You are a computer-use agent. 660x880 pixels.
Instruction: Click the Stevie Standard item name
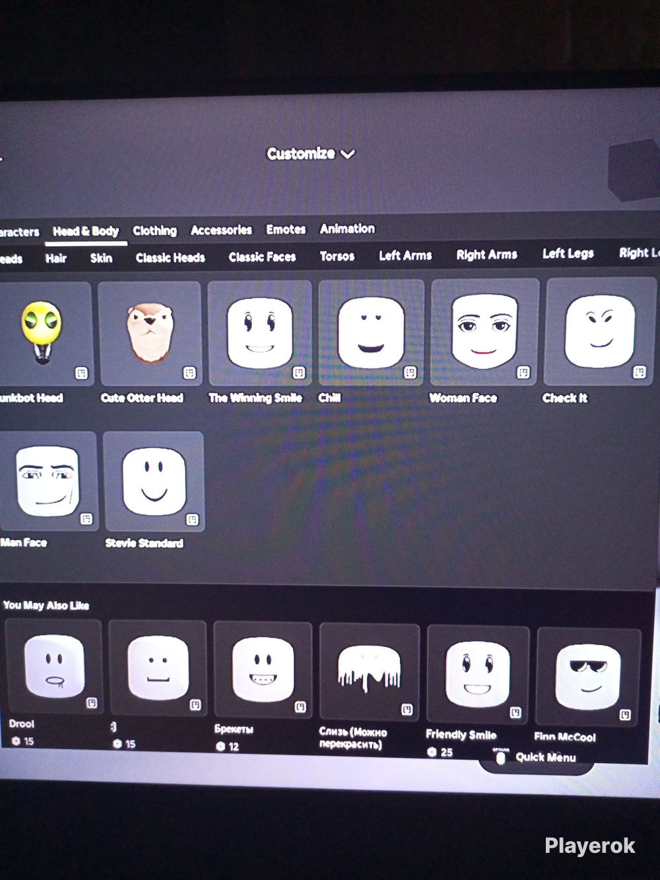click(x=144, y=543)
